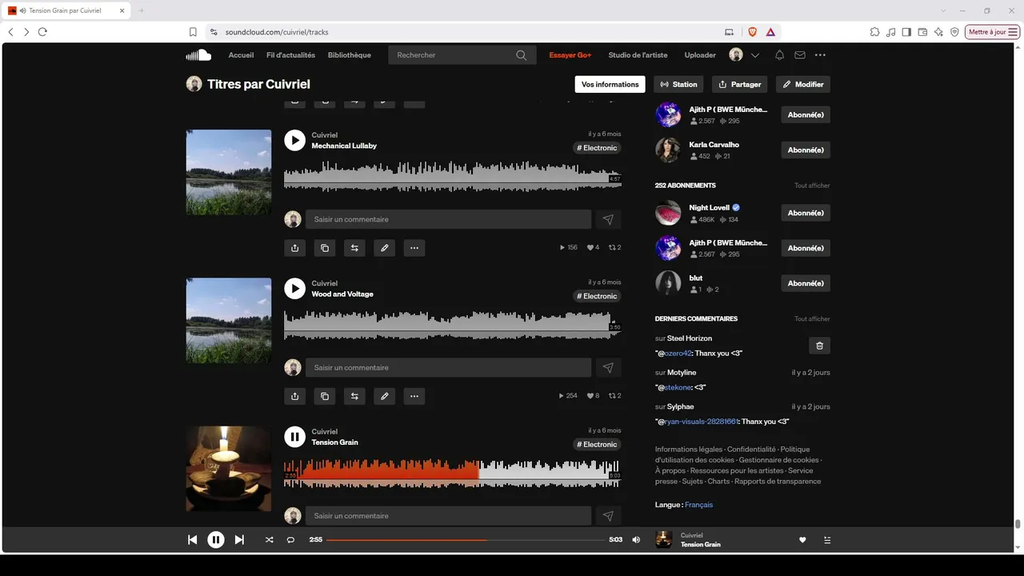Edit the Wood and Voltage track
The width and height of the screenshot is (1024, 576).
pyautogui.click(x=384, y=396)
